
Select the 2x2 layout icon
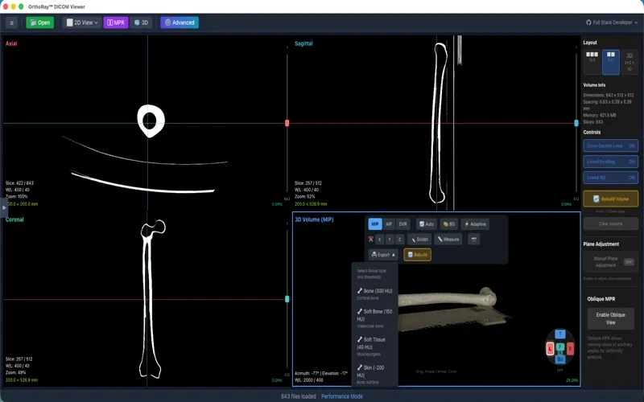point(611,63)
